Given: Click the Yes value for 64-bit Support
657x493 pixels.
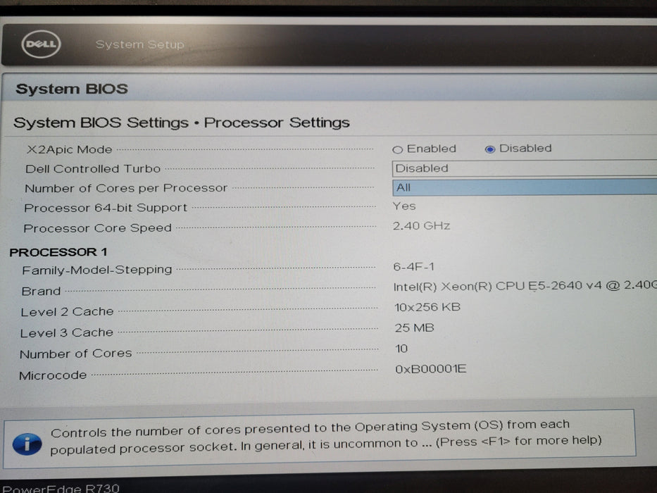Looking at the screenshot, I should coord(404,206).
